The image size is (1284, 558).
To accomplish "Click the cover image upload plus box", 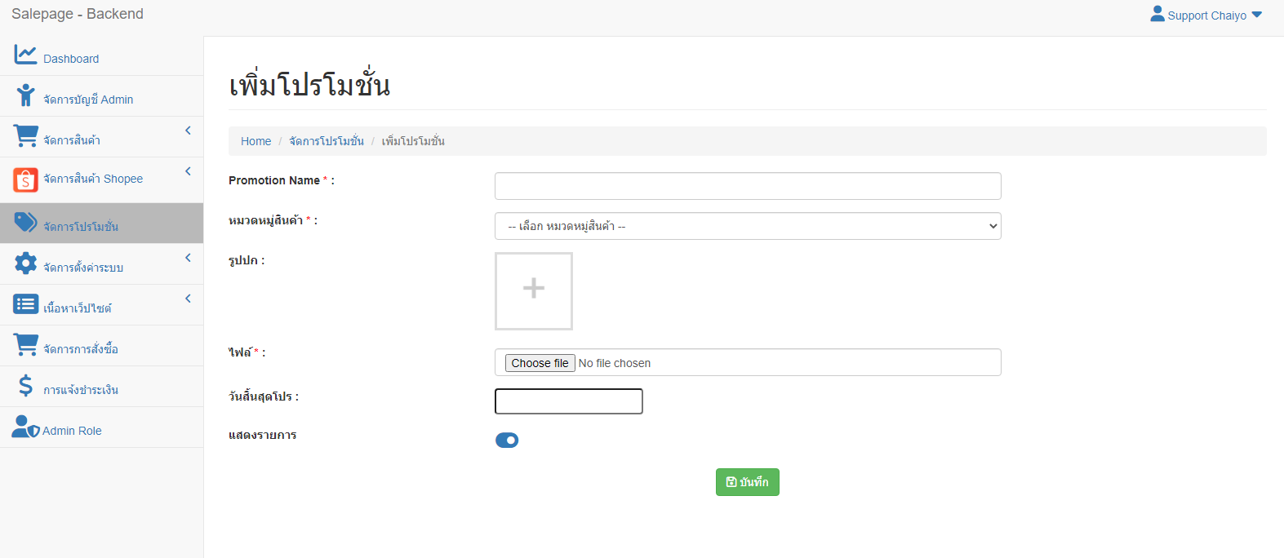I will [x=534, y=291].
